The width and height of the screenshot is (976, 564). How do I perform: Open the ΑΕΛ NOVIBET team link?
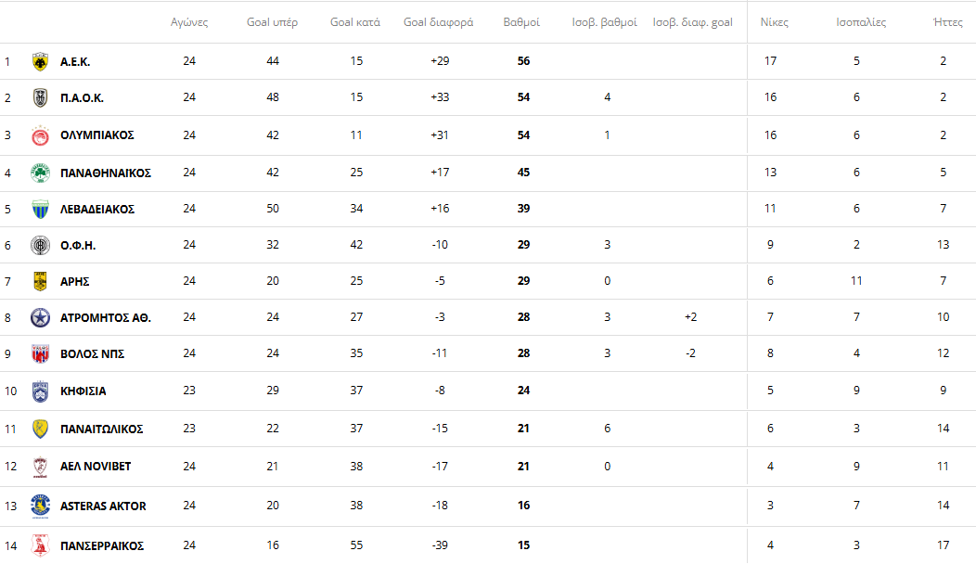pyautogui.click(x=97, y=466)
